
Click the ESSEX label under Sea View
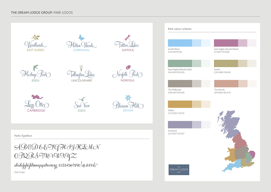82,111
